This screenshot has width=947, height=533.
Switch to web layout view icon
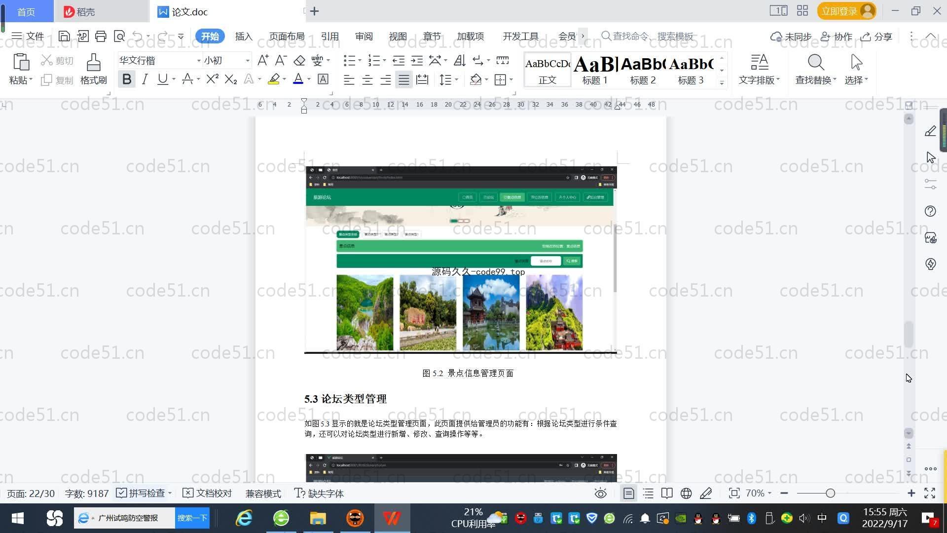click(686, 493)
